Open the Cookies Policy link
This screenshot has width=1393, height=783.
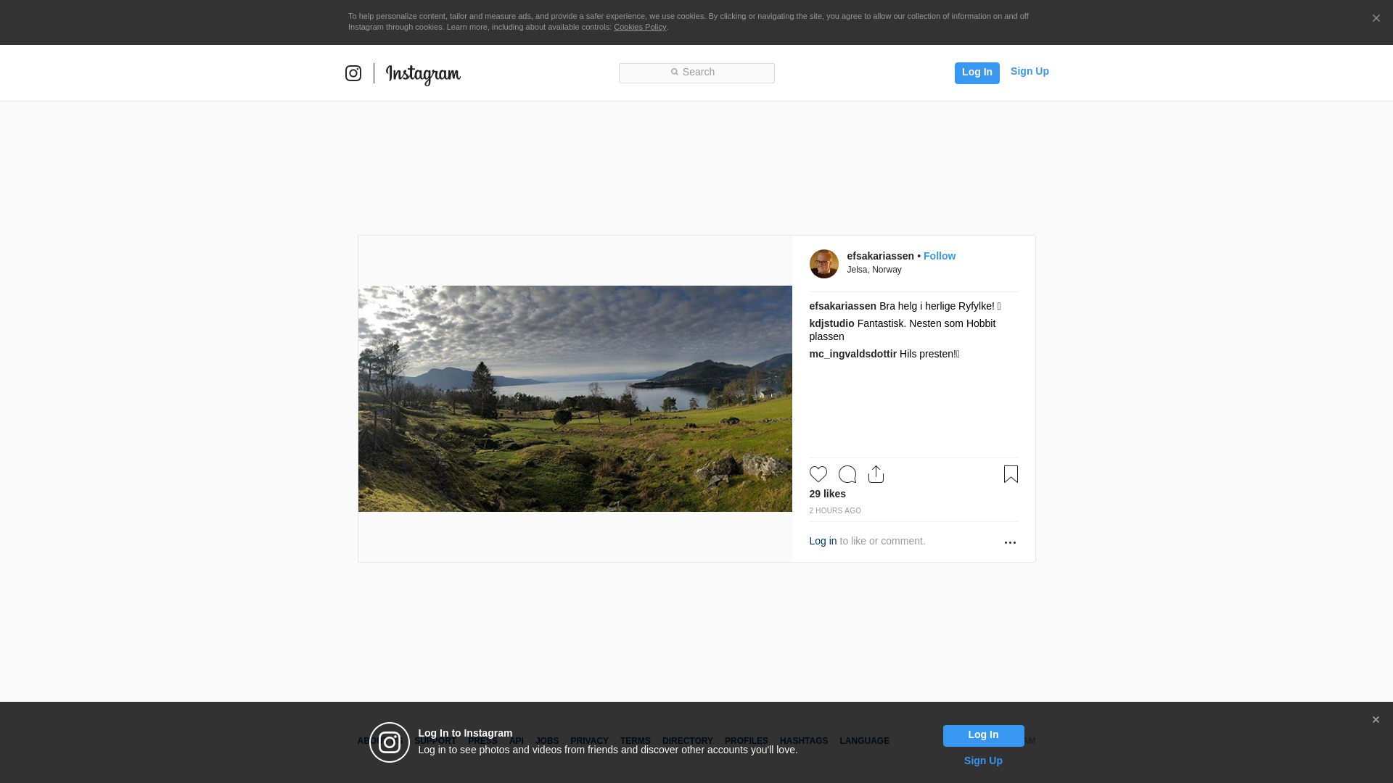640,27
